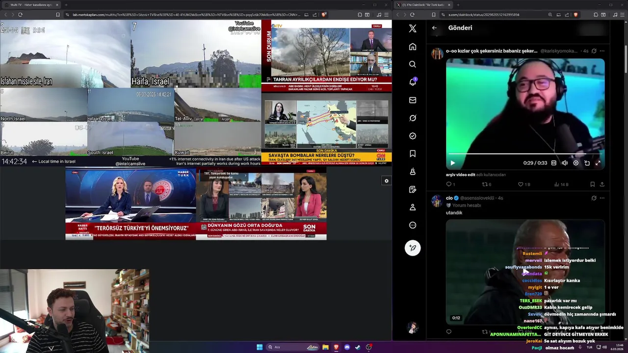Viewport: 628px width, 353px height.
Task: Play the kariskyomoka video
Action: tap(452, 163)
